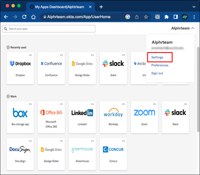Open the screenshot capture extension icon
Screen dimensions: 200x175
[x=157, y=17]
